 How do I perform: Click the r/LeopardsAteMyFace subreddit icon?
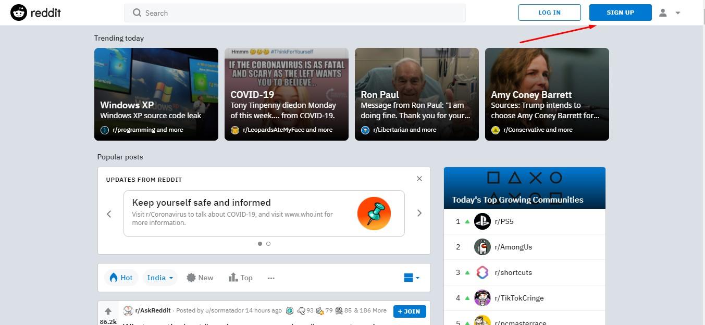pyautogui.click(x=235, y=130)
